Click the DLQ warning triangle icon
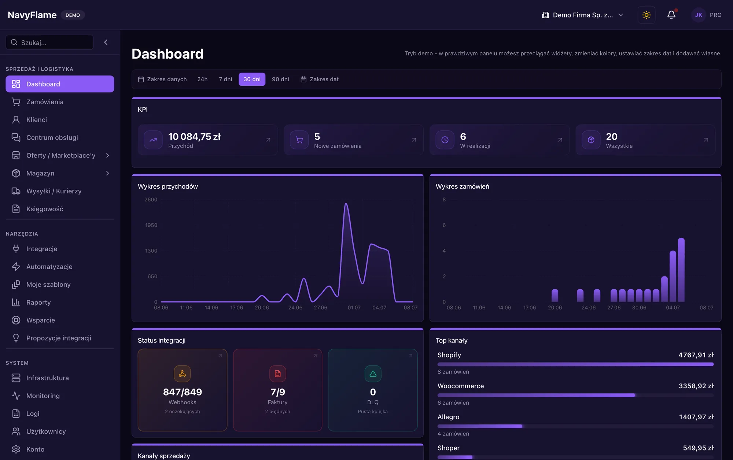The width and height of the screenshot is (733, 460). [x=373, y=374]
